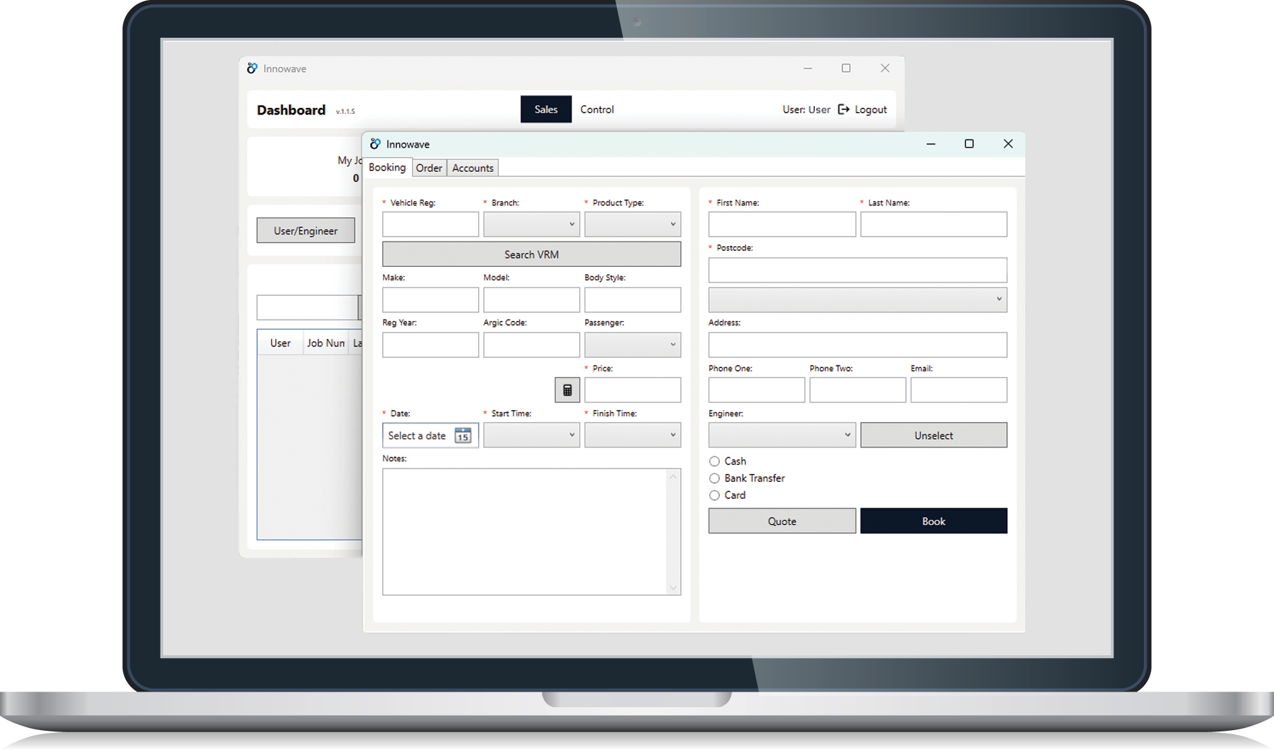
Task: Open the Start Time dropdown
Action: click(x=531, y=435)
